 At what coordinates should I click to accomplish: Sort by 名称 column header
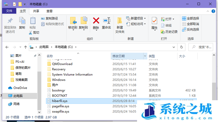(x=50, y=56)
